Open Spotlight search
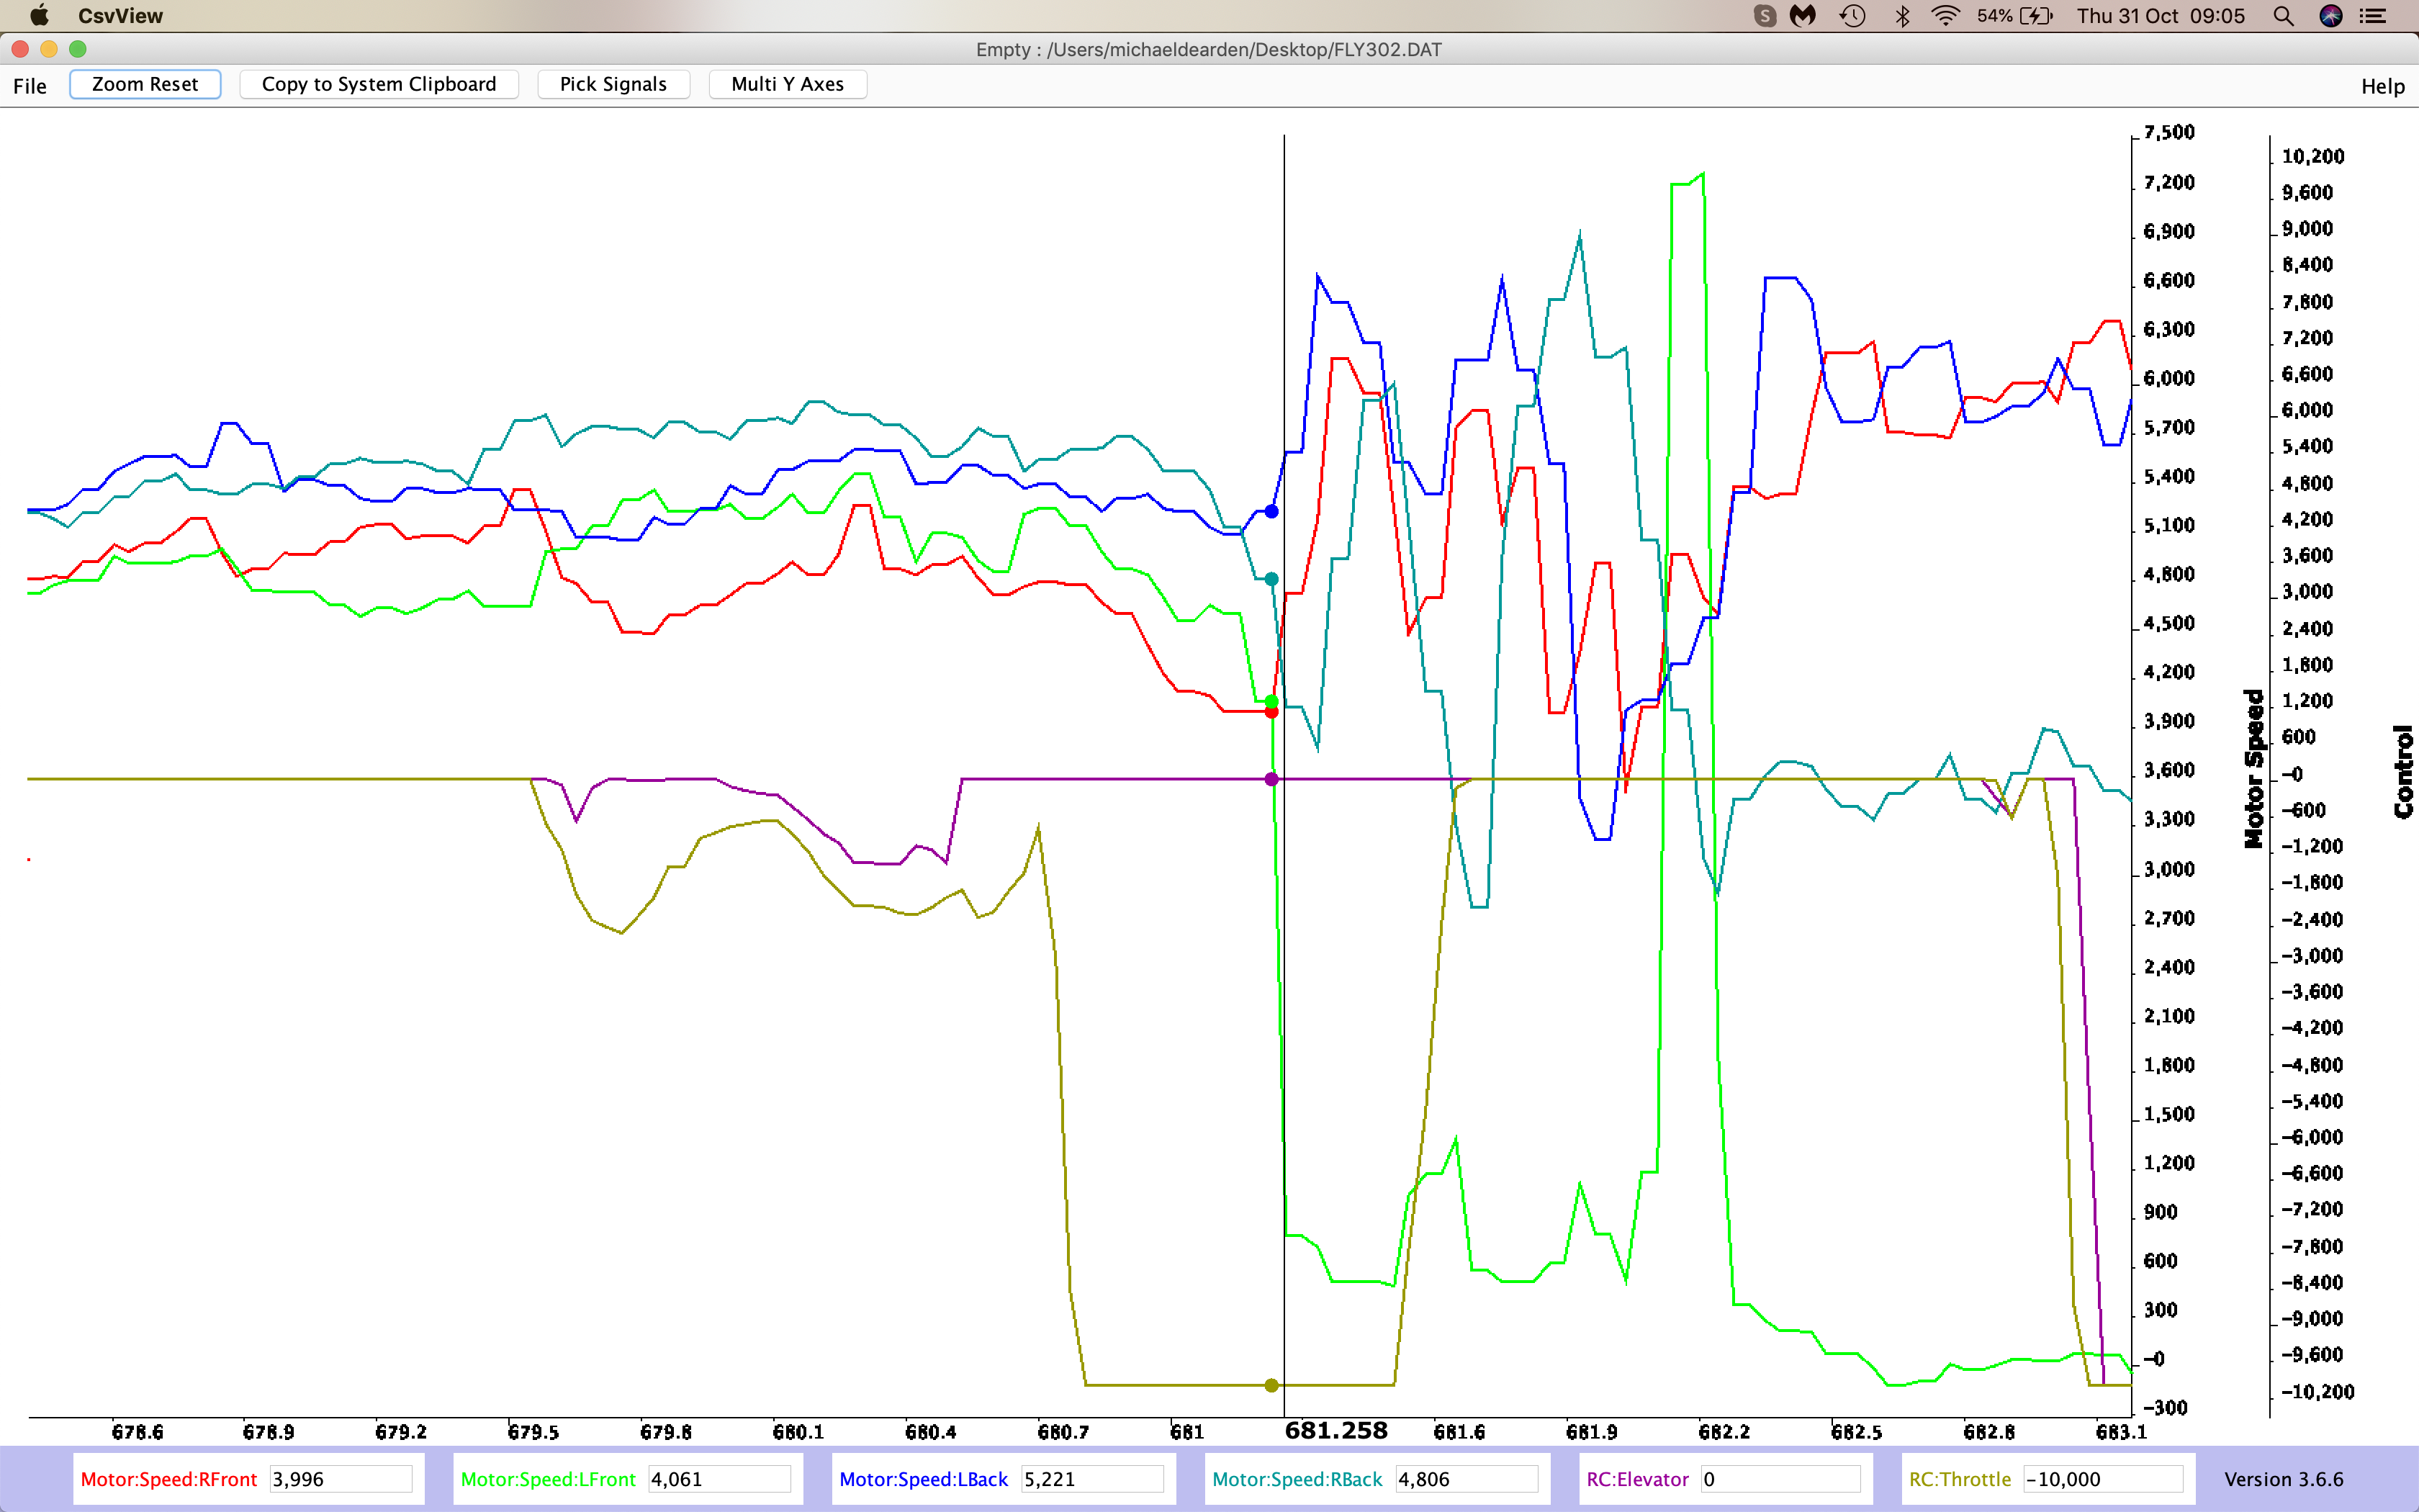This screenshot has width=2419, height=1512. click(x=2283, y=15)
